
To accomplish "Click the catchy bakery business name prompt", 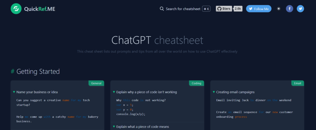I will pyautogui.click(x=57, y=119).
